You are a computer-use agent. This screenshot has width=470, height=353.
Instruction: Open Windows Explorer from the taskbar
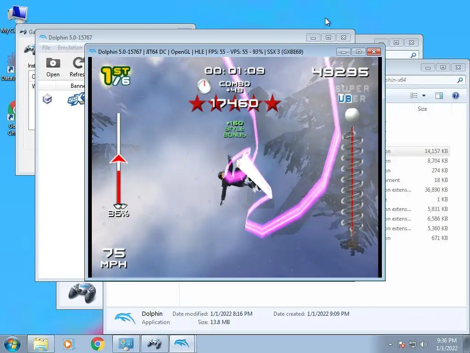point(41,344)
